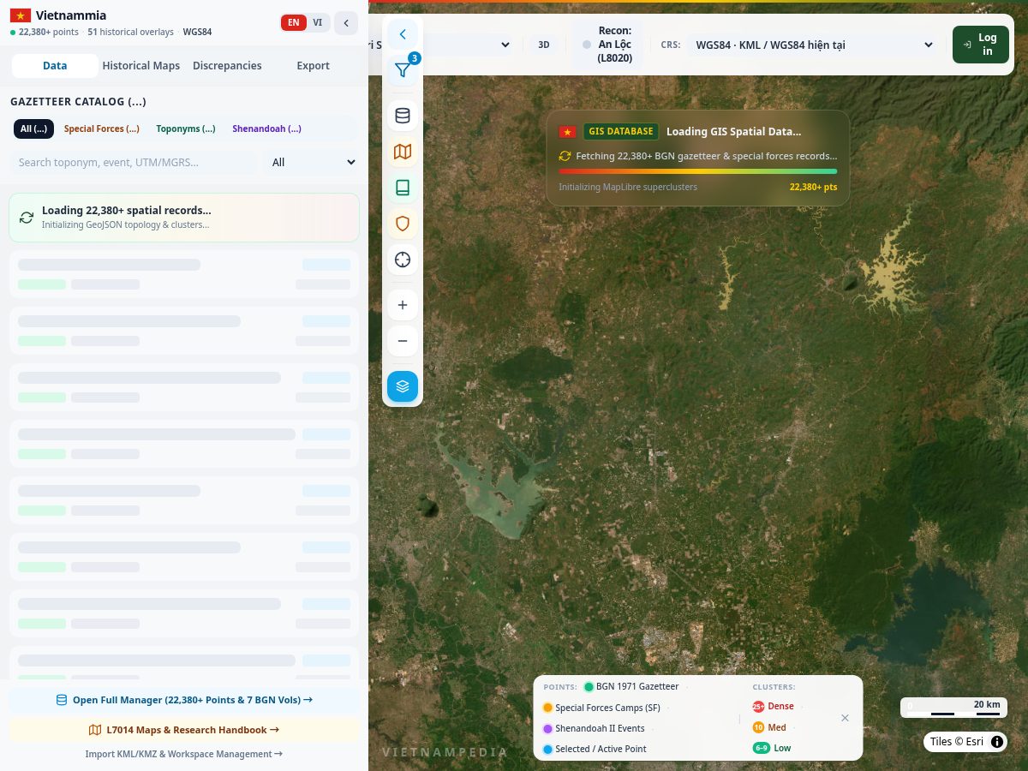Switch language to VI
Viewport: 1028px width, 771px height.
[x=318, y=23]
